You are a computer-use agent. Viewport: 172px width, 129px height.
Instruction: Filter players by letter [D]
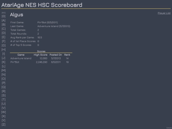(x=4, y=33)
